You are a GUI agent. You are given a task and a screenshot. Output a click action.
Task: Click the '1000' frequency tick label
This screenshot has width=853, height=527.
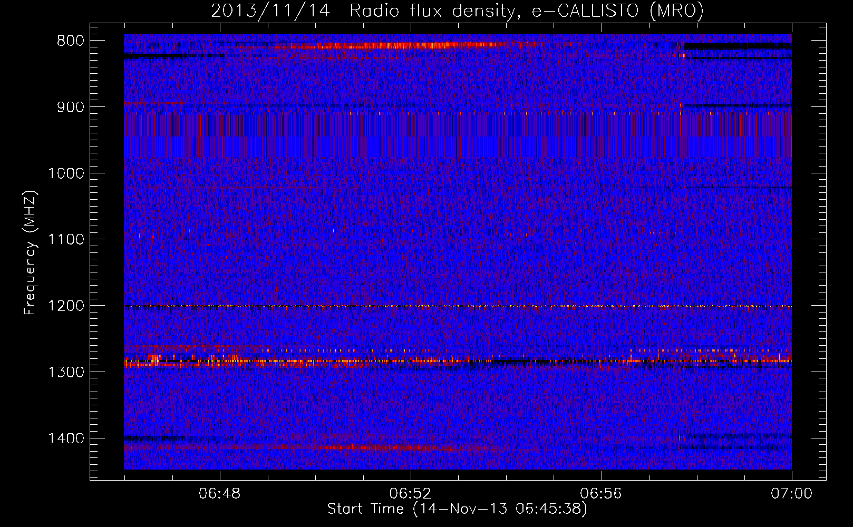tap(66, 173)
